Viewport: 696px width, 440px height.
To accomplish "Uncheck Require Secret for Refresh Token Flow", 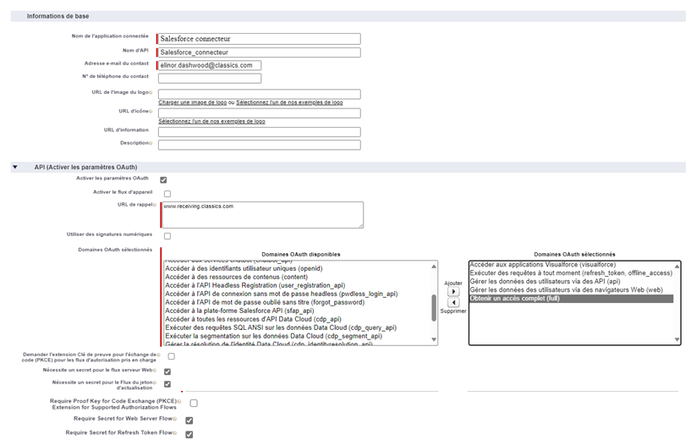I will (189, 434).
